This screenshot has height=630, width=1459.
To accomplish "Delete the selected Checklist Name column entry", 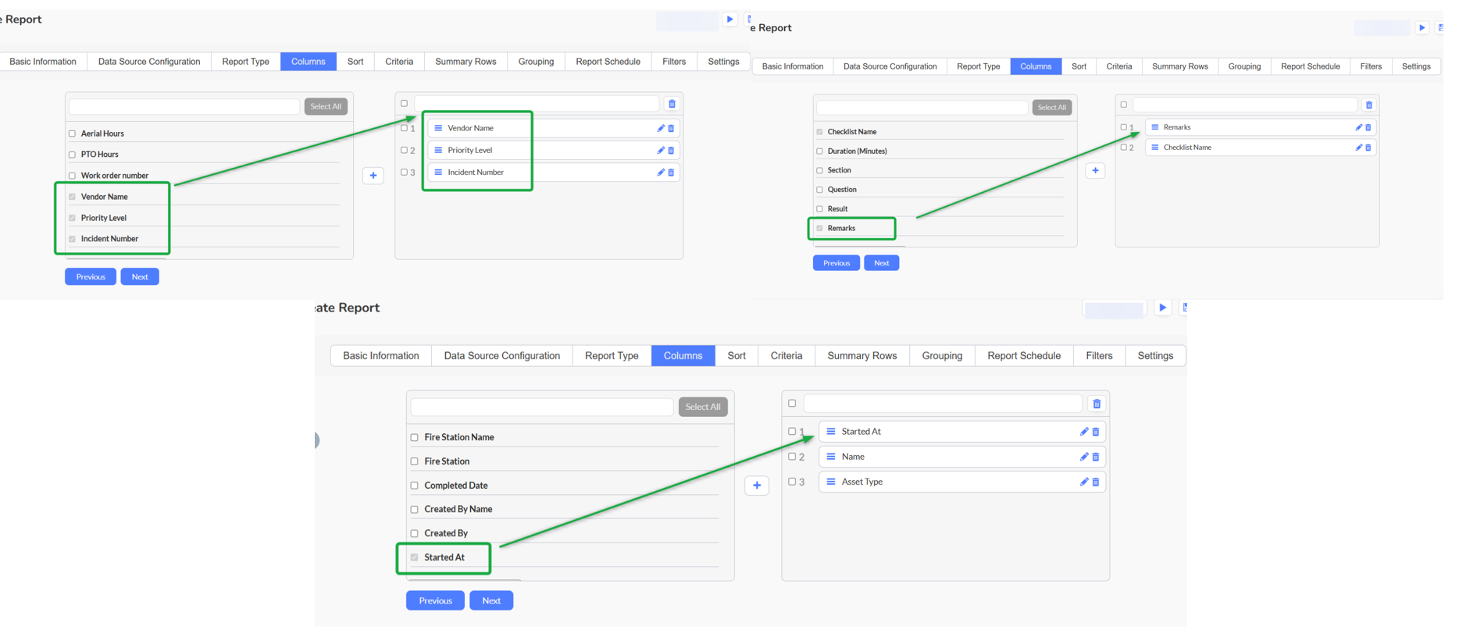I will [x=1368, y=148].
